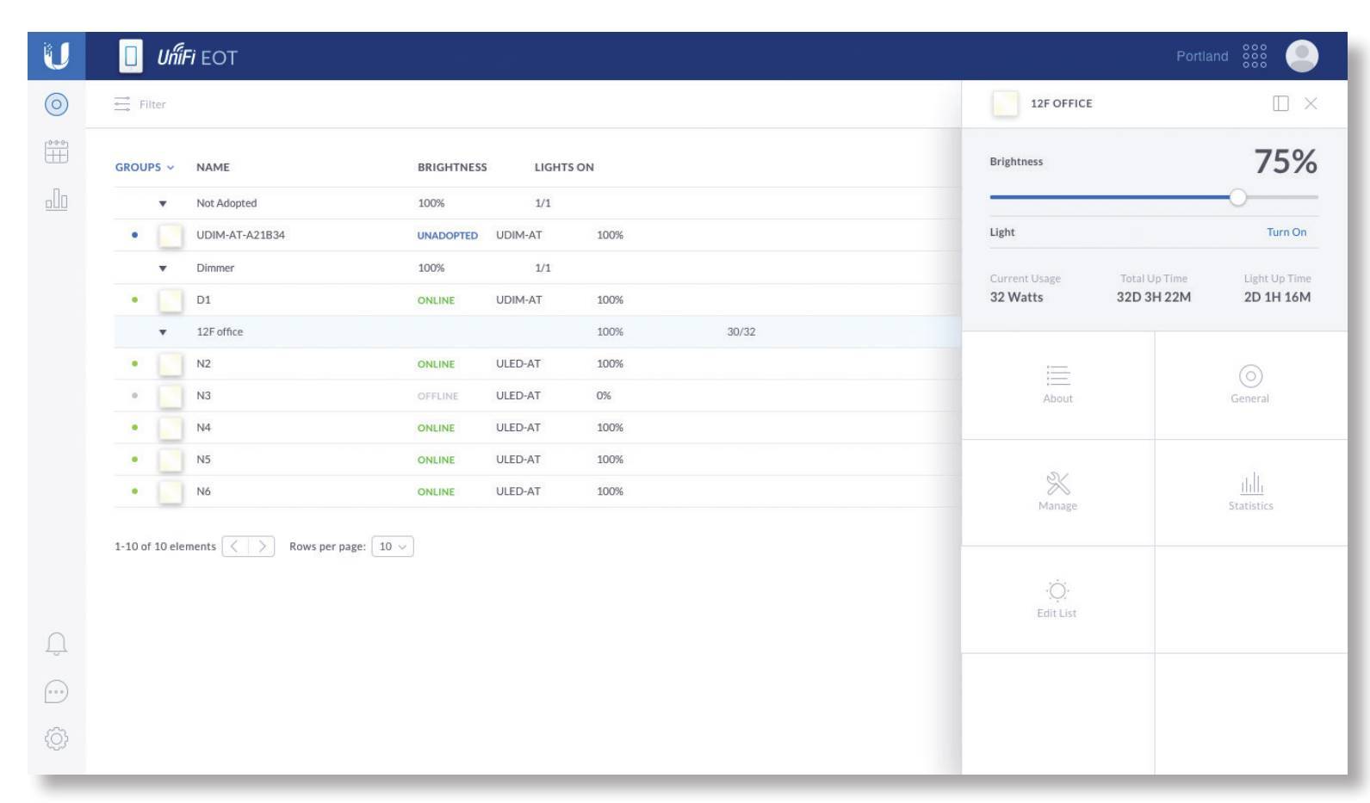Image resolution: width=1370 pixels, height=803 pixels.
Task: Open the Rows per page dropdown
Action: pyautogui.click(x=393, y=547)
